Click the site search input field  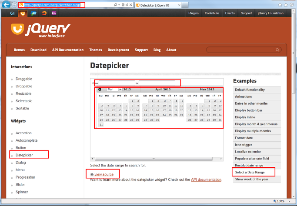[x=240, y=50]
